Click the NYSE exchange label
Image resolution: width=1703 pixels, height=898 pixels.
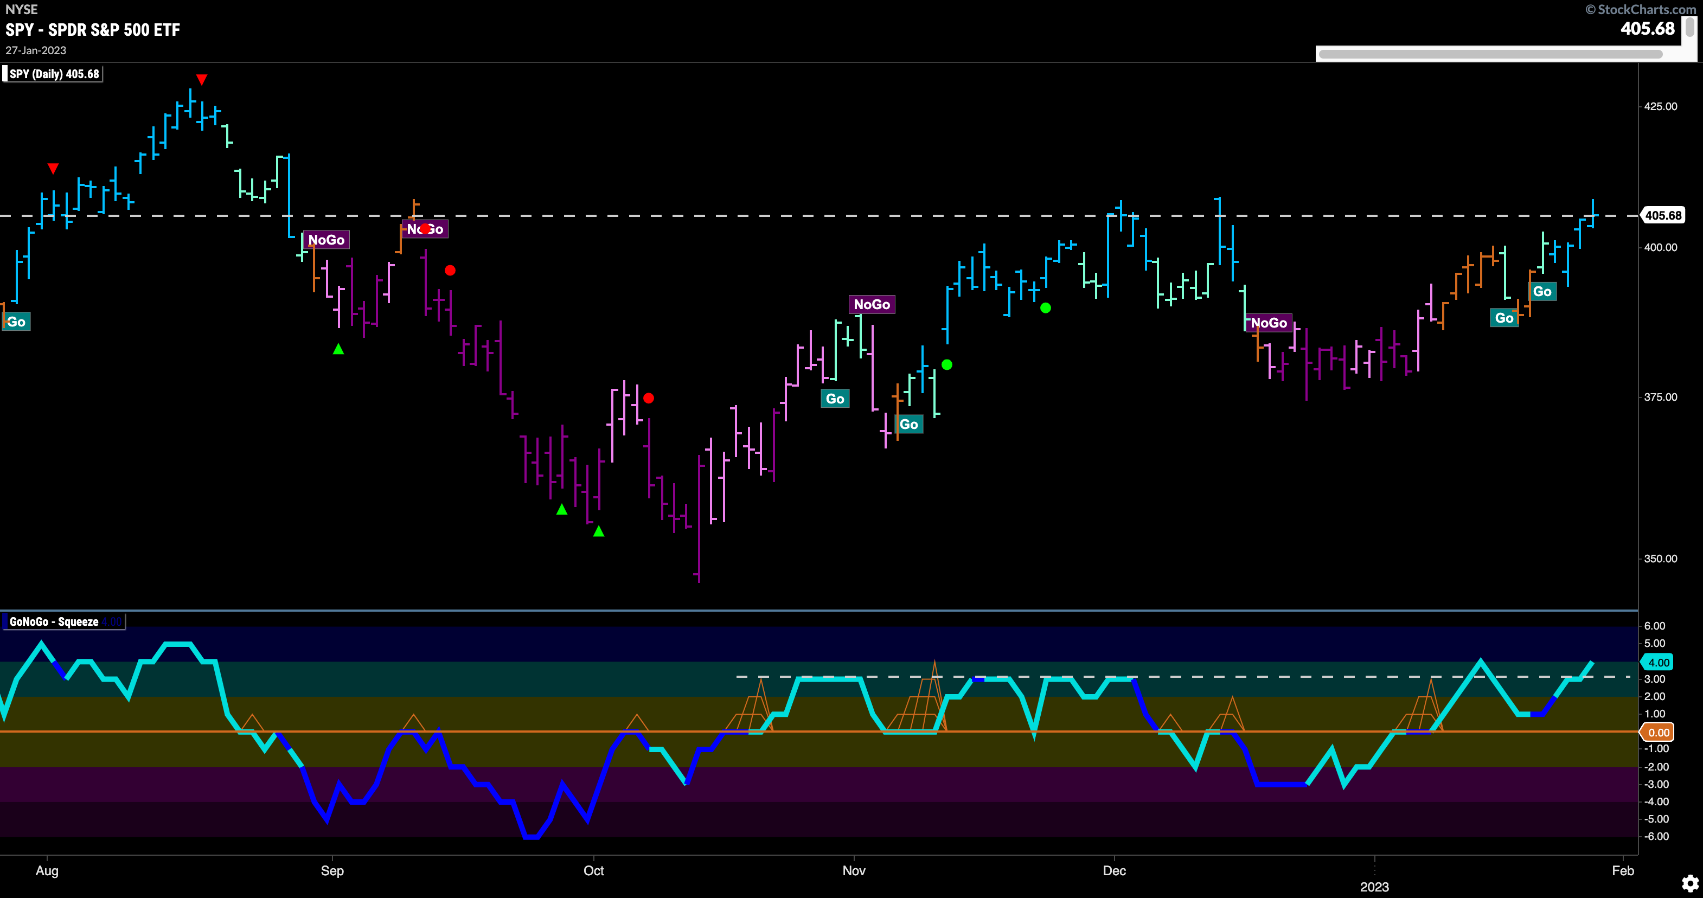coord(21,9)
